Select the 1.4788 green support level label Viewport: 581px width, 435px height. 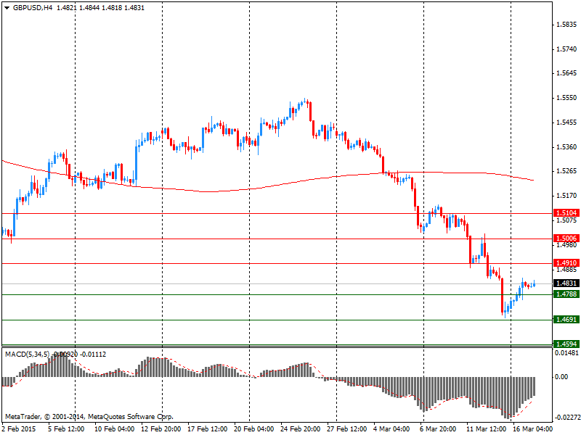tap(566, 294)
